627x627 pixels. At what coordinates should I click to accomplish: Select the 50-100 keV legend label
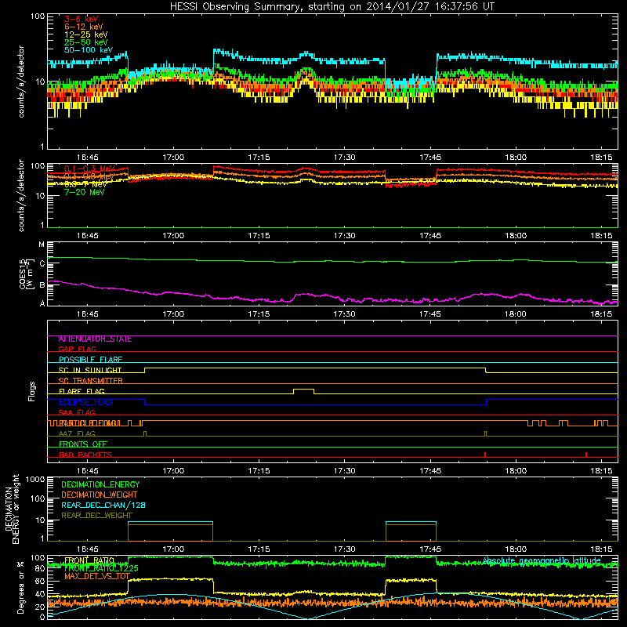(89, 50)
